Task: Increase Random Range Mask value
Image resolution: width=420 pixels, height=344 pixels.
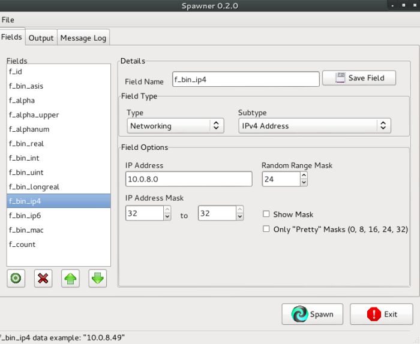Action: 304,176
